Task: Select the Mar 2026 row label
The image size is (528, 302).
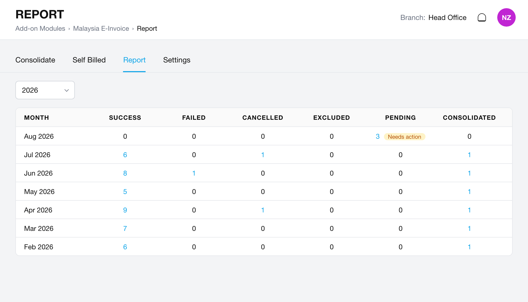Action: click(39, 229)
